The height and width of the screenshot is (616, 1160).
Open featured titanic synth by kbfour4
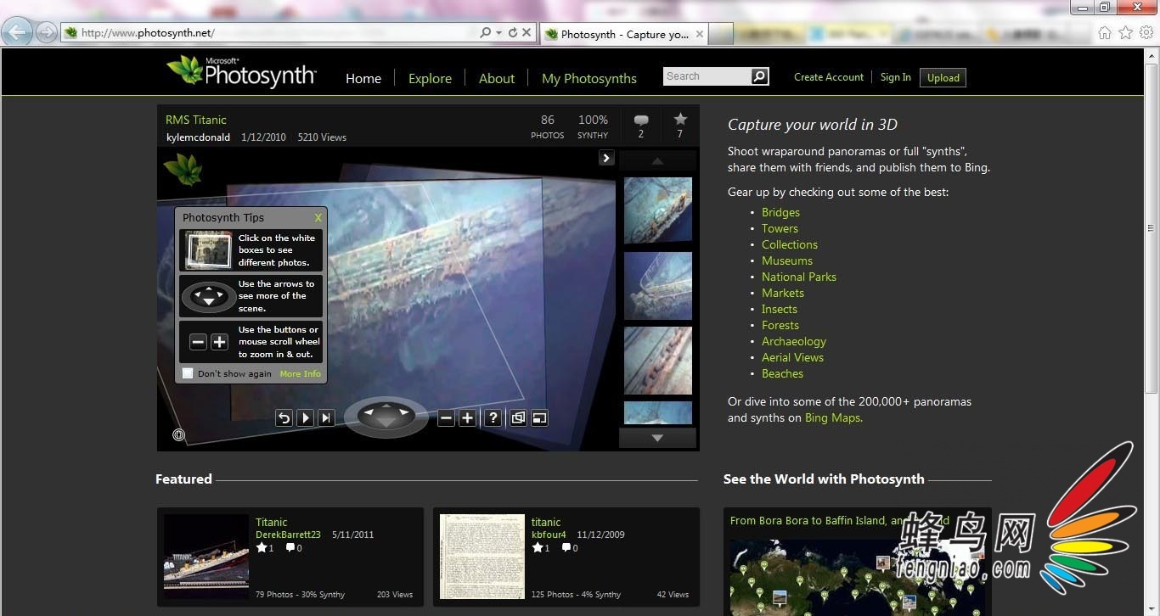(546, 523)
